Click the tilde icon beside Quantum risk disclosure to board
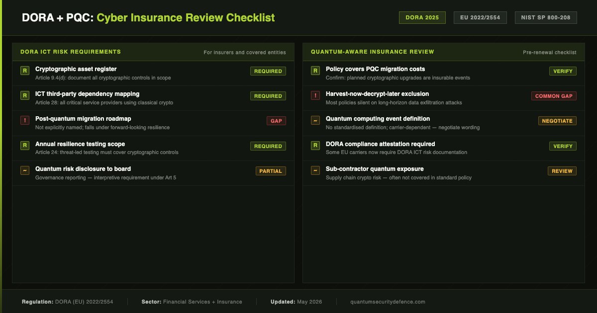The image size is (597, 313). pyautogui.click(x=25, y=170)
